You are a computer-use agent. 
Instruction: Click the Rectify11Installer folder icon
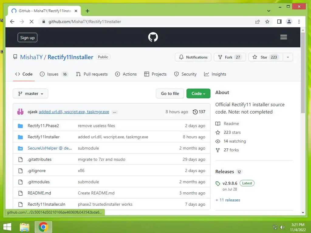[x=20, y=137]
